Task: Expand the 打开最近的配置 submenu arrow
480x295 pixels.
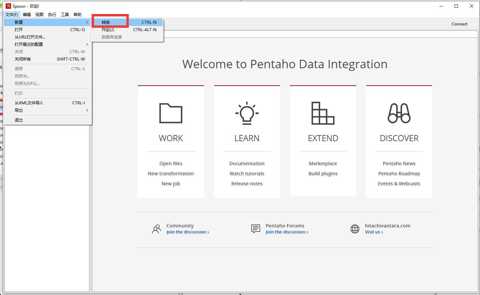Action: coord(87,44)
